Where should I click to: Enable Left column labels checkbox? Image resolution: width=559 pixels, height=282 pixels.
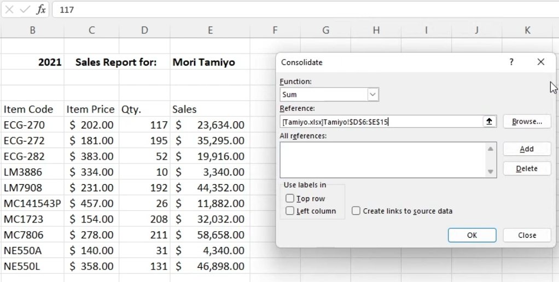pos(290,211)
